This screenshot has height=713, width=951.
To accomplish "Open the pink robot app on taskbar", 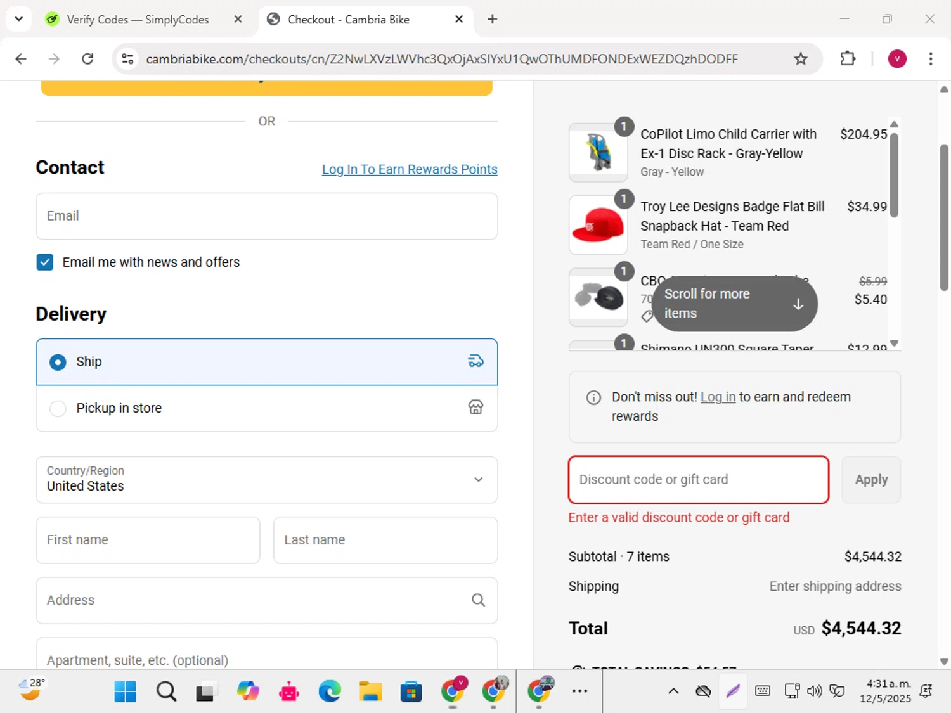I will pyautogui.click(x=289, y=691).
